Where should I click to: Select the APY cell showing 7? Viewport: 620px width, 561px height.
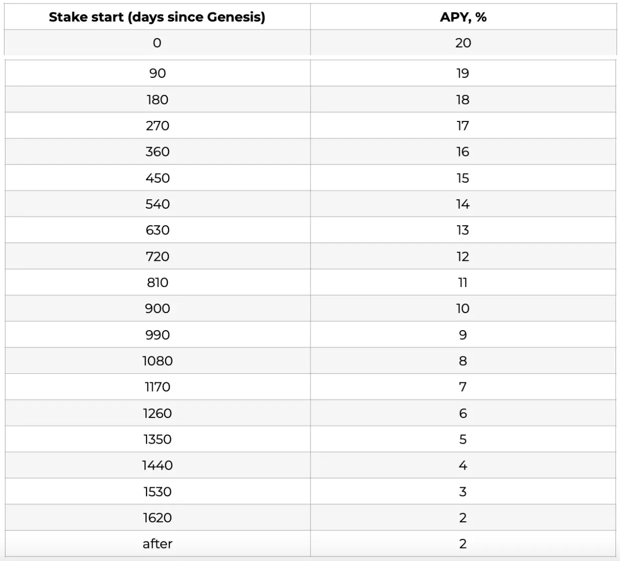[x=463, y=387]
